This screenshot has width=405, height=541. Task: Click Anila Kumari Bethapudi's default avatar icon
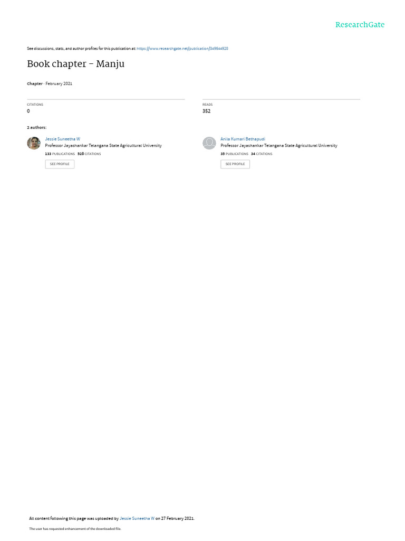click(209, 143)
